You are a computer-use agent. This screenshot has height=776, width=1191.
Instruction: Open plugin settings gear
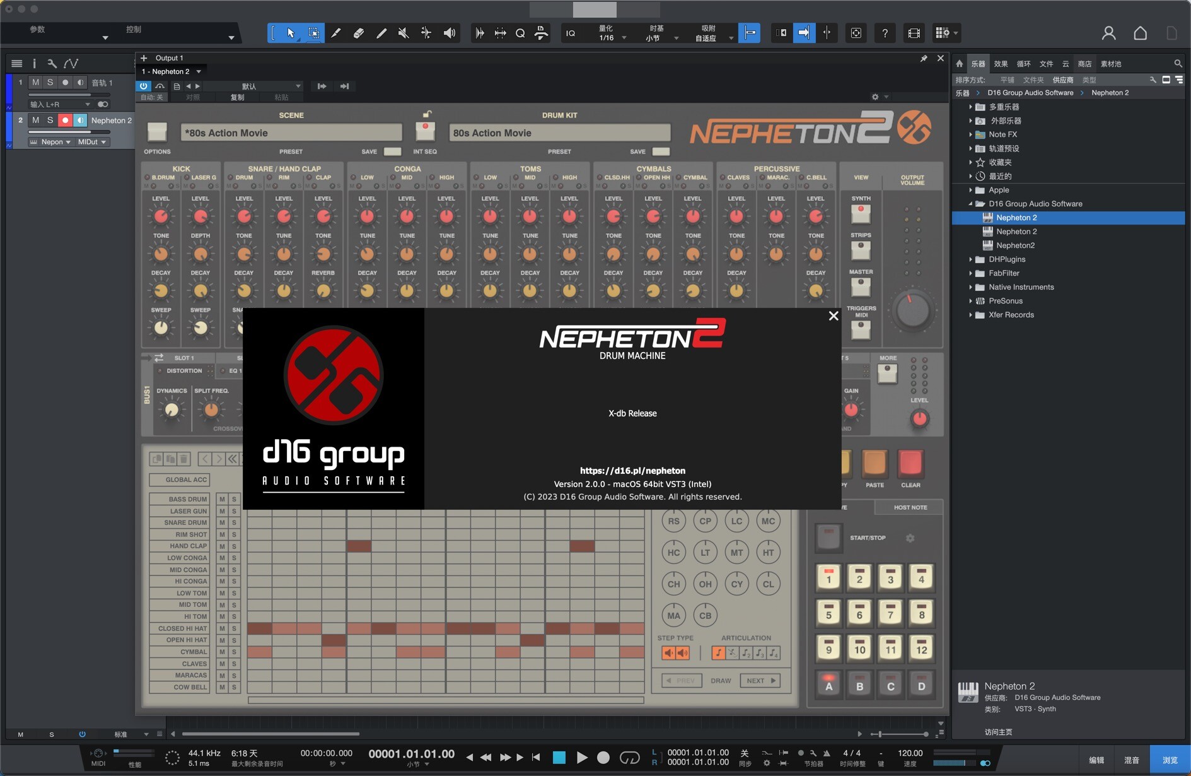click(x=875, y=97)
